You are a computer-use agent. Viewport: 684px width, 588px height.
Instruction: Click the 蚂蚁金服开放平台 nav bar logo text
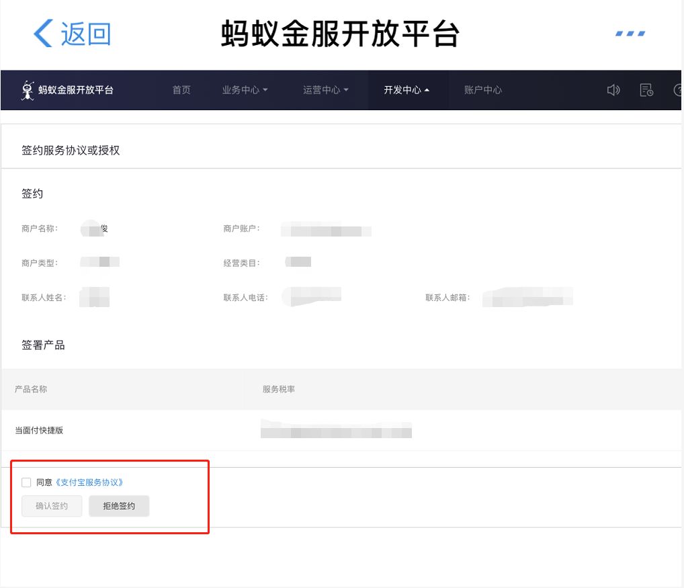[76, 90]
